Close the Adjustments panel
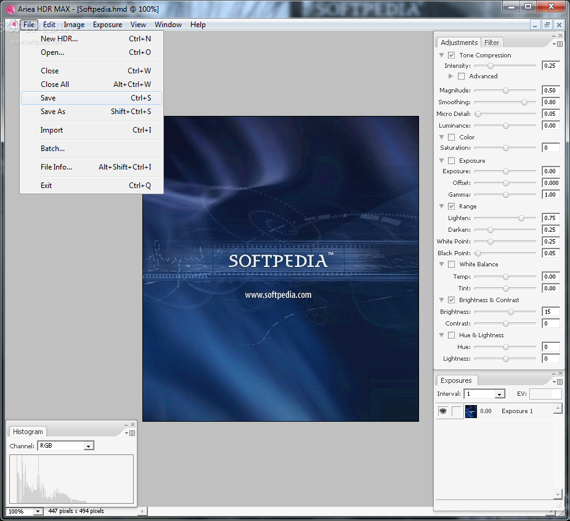This screenshot has width=570, height=521. pyautogui.click(x=561, y=35)
